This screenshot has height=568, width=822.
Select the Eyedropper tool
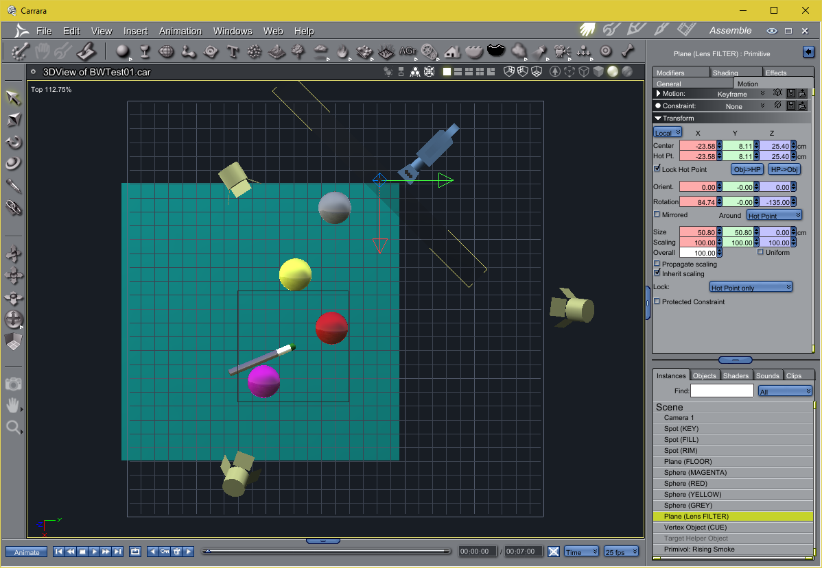(14, 185)
